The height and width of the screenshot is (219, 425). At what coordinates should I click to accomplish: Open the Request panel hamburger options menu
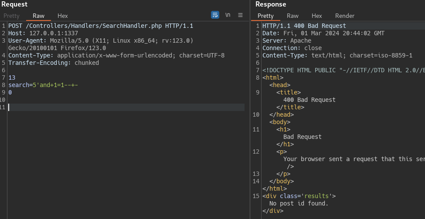(x=240, y=15)
